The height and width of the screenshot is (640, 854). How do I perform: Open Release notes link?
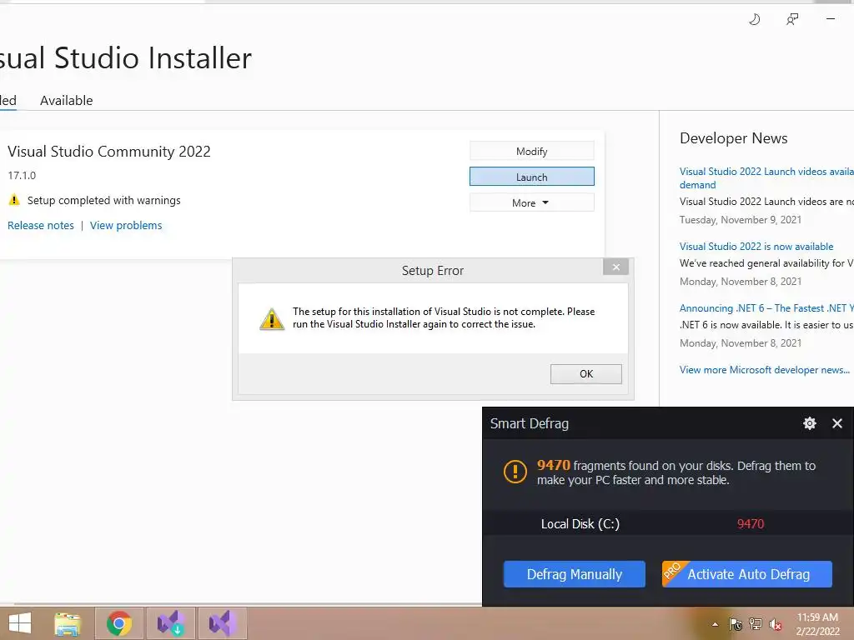[x=40, y=225]
